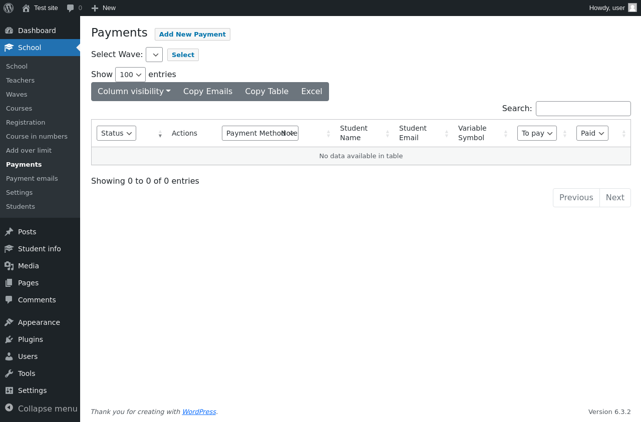Click the user avatar next to Howdy
This screenshot has width=641, height=422.
632,8
